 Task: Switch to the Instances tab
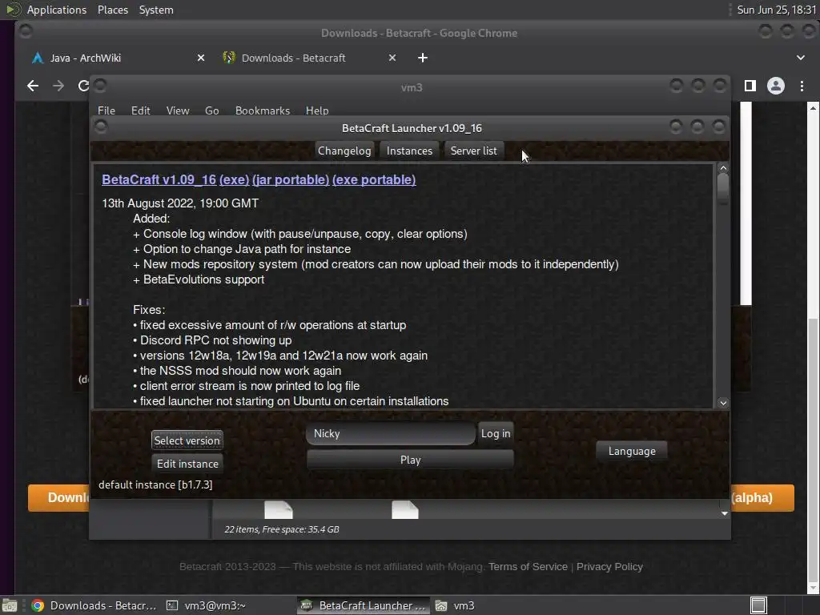409,151
